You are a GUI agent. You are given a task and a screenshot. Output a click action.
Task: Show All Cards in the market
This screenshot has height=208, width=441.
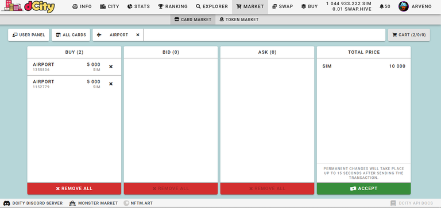point(71,35)
